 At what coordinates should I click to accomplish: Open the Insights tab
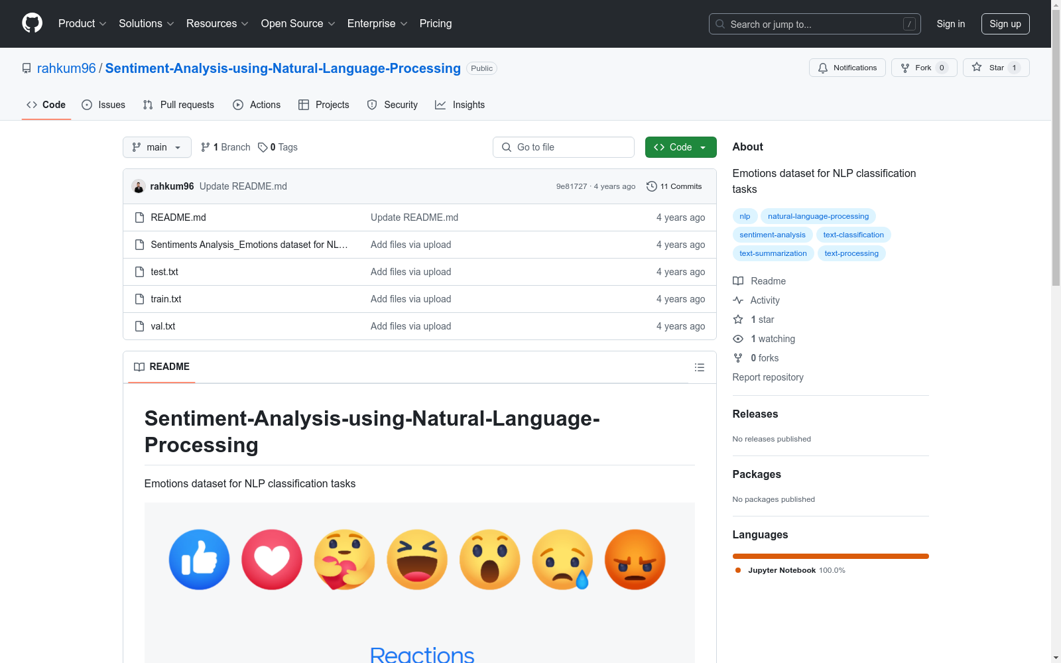coord(460,105)
